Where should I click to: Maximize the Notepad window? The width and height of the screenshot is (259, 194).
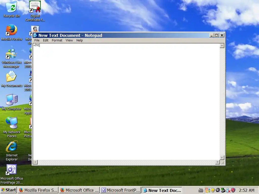(x=217, y=35)
